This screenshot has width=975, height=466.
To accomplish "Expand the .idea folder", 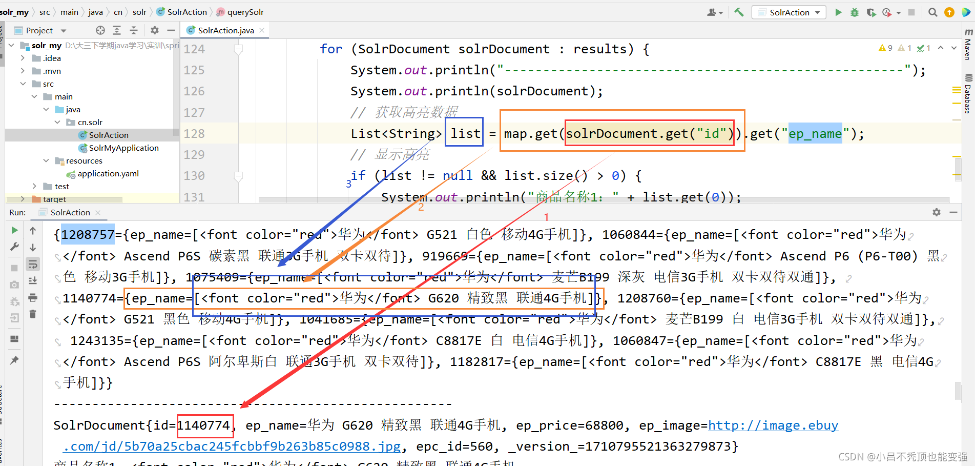I will tap(23, 58).
